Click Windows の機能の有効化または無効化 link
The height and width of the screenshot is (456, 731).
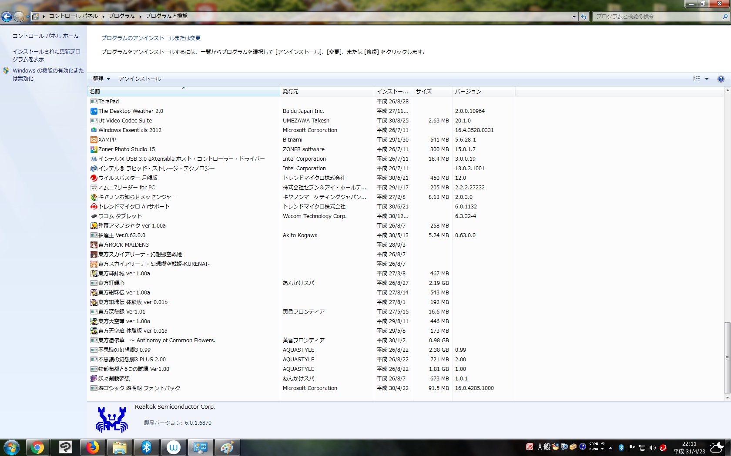tap(48, 74)
